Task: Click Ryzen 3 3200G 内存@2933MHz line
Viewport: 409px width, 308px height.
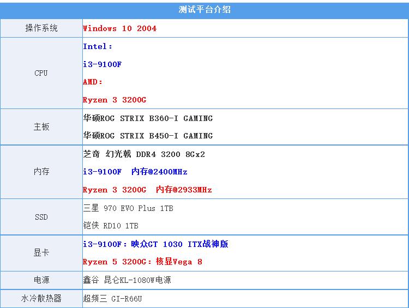Action: point(147,190)
